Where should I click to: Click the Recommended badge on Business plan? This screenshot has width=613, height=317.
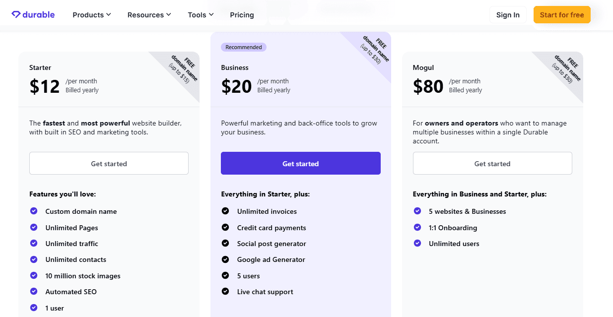click(243, 47)
